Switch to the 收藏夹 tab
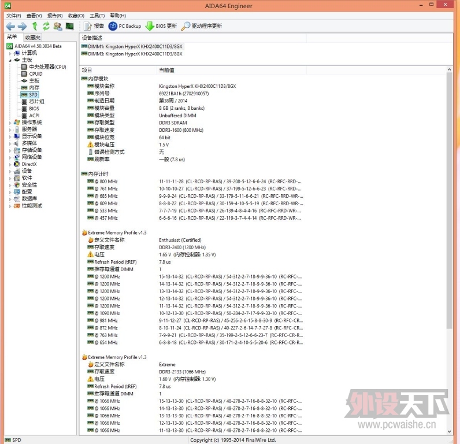This screenshot has height=444, width=460. [32, 37]
